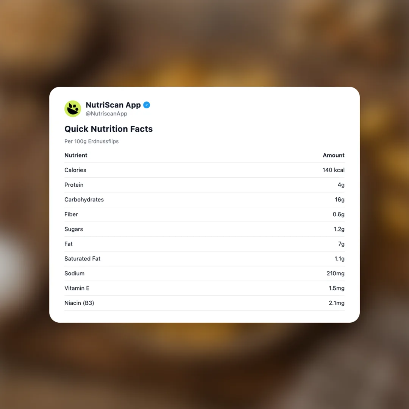Click the @NutriscanApp handle

tap(106, 114)
